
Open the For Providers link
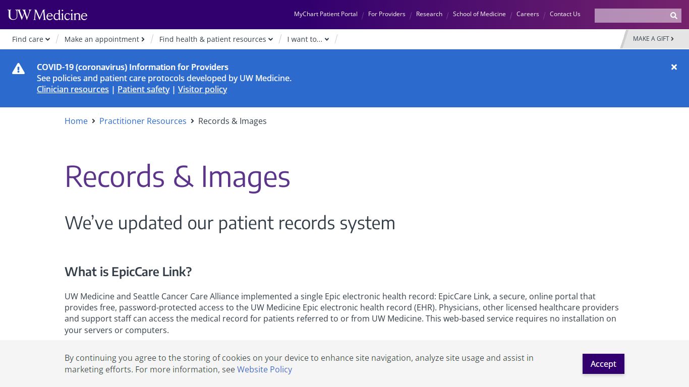pyautogui.click(x=387, y=14)
